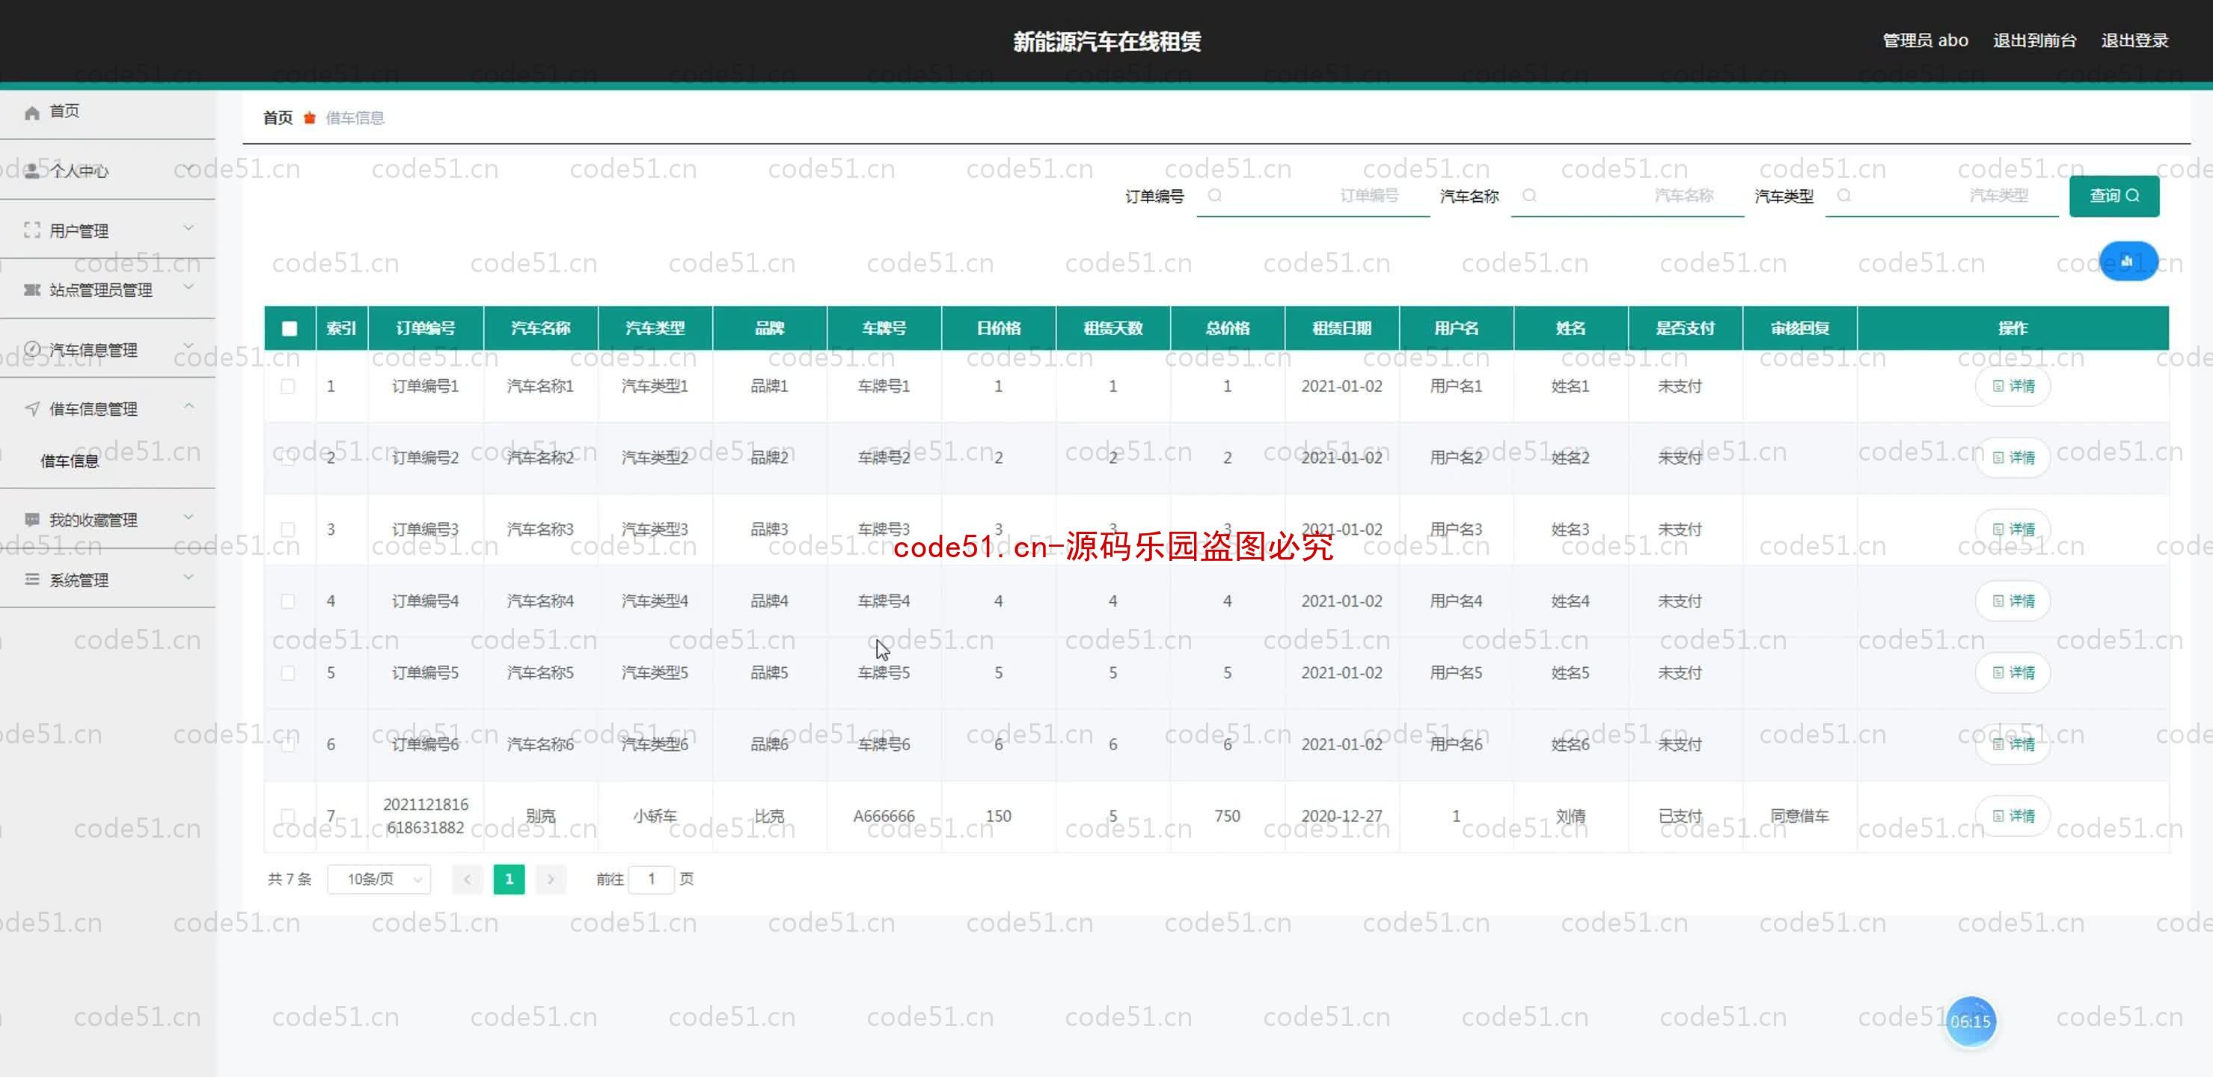The image size is (2213, 1077).
Task: Focus the 前往 page number input
Action: (651, 879)
